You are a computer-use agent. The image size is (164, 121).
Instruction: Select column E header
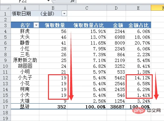pos(138,8)
